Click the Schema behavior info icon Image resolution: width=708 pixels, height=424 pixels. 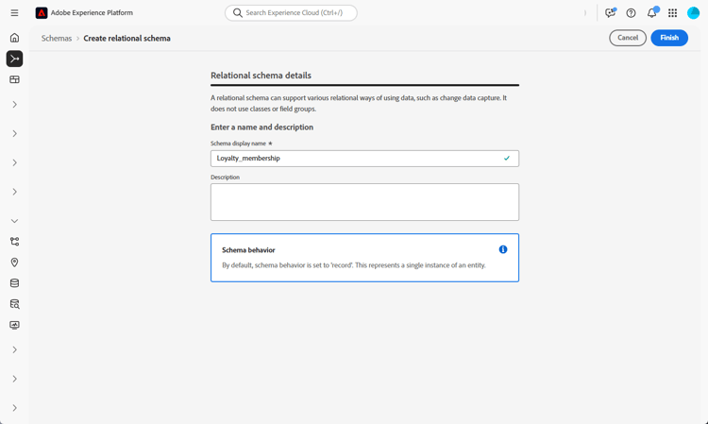point(503,249)
